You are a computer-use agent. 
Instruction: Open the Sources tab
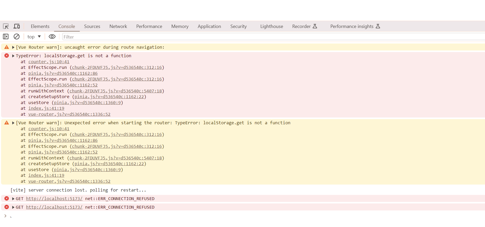coord(92,26)
